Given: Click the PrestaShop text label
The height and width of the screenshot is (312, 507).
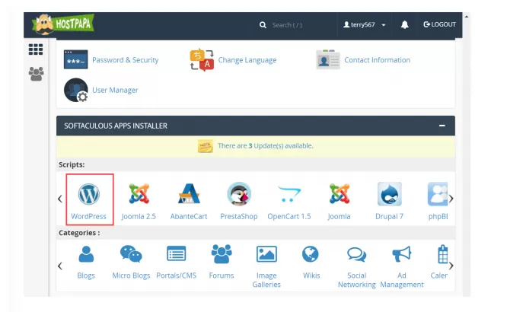Looking at the screenshot, I should (239, 216).
